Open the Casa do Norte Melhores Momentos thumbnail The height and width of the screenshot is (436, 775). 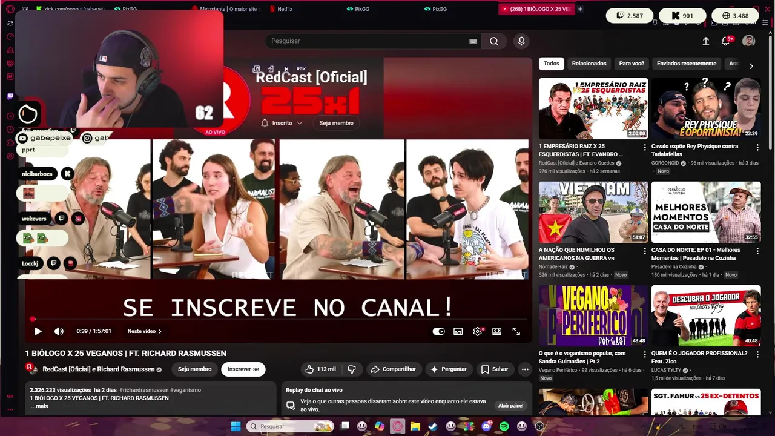(x=706, y=212)
